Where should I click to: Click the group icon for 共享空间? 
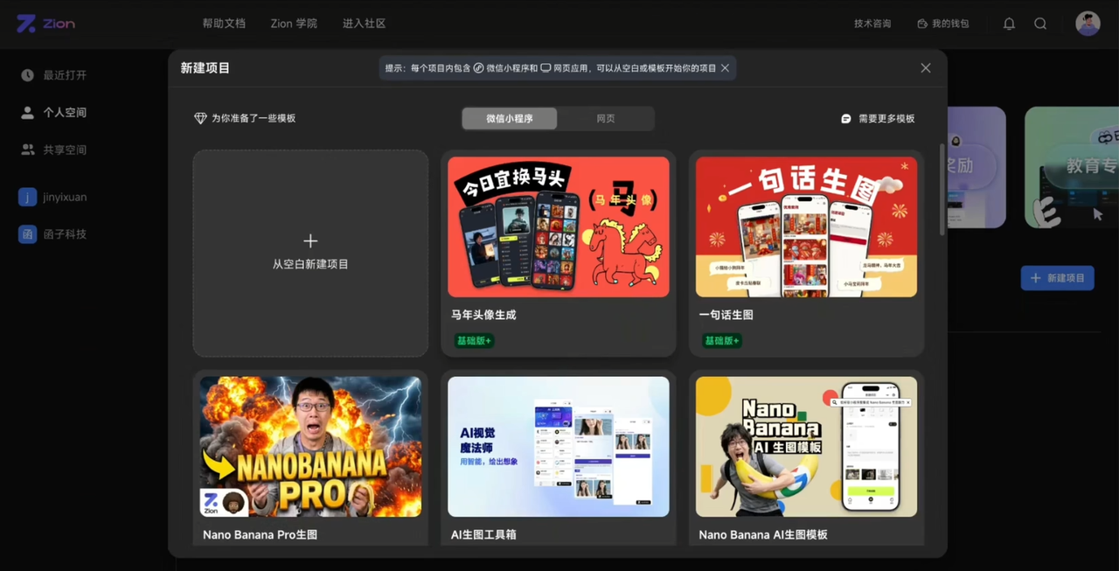[27, 150]
